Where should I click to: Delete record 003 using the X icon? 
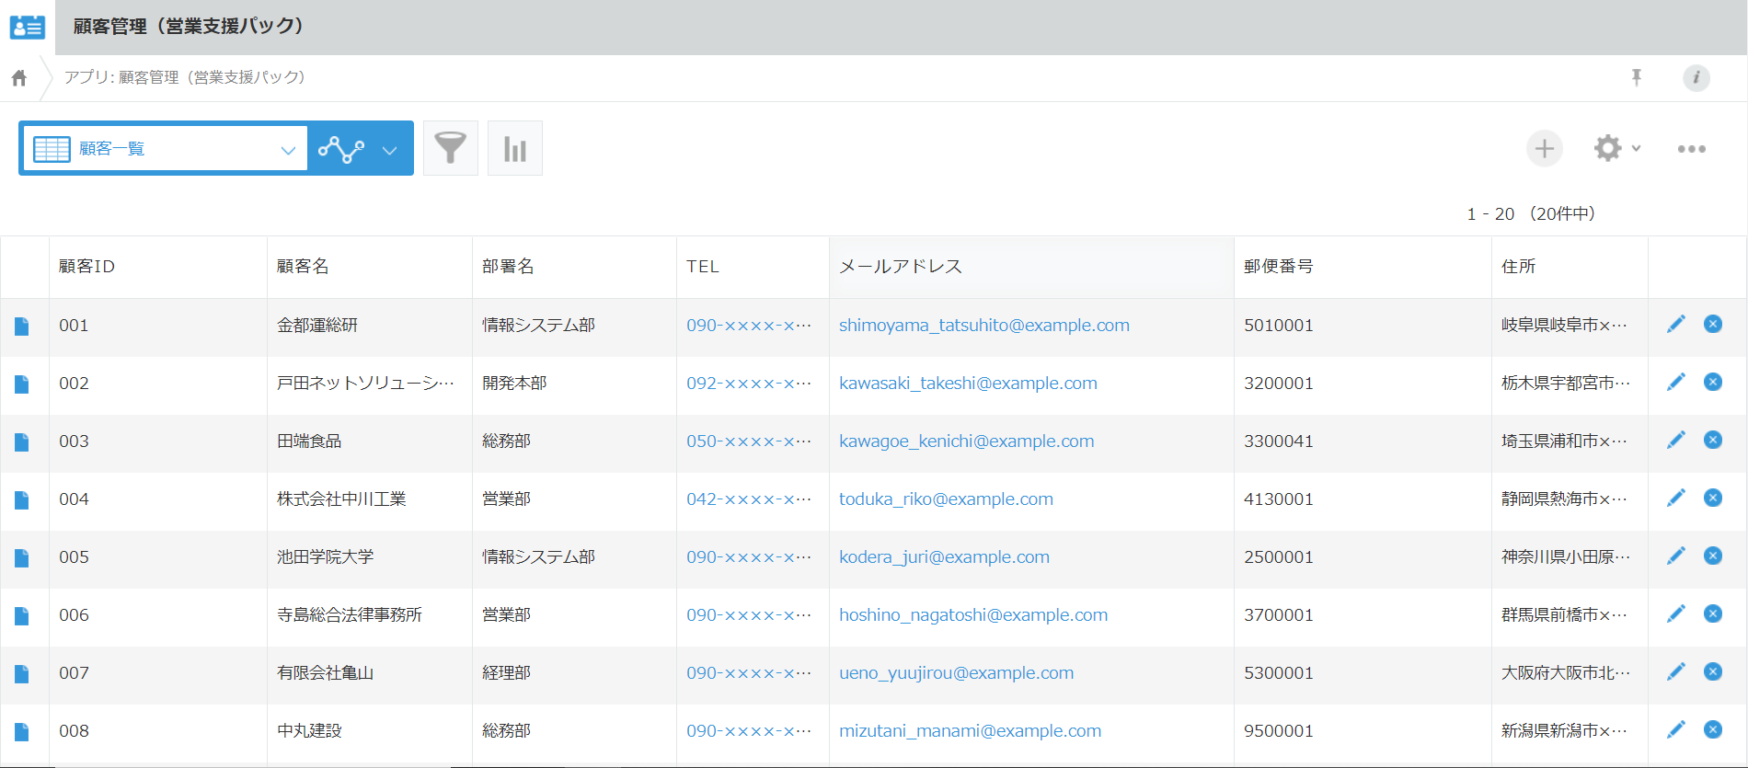(1712, 440)
